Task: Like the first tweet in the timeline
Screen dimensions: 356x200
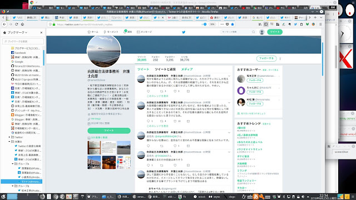Action: pos(175,91)
